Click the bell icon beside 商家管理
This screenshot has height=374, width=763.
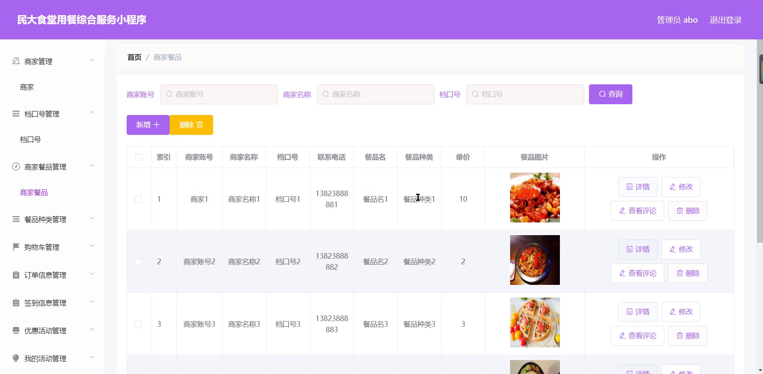tap(16, 61)
